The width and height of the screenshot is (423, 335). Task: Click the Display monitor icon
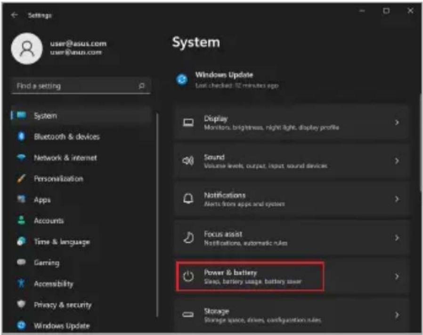pyautogui.click(x=188, y=123)
